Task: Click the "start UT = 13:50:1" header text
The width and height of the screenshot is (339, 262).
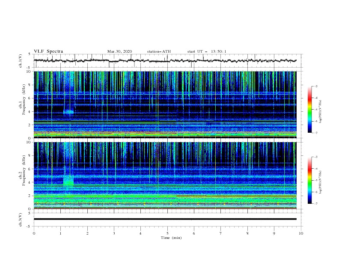Action: 207,51
